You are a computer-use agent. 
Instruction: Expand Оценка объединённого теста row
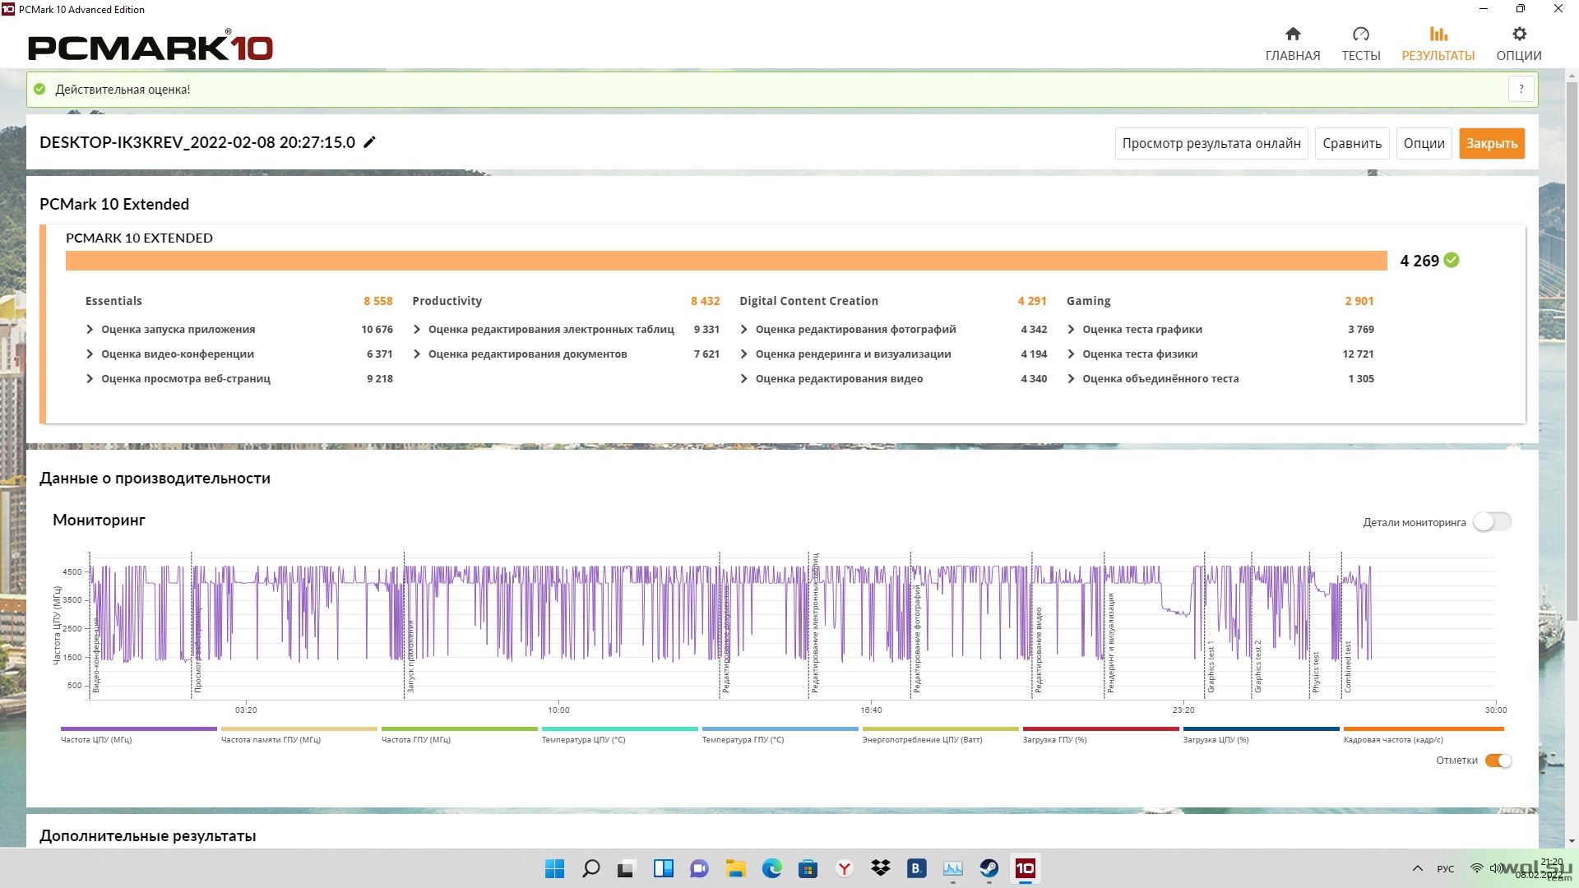(x=1071, y=379)
